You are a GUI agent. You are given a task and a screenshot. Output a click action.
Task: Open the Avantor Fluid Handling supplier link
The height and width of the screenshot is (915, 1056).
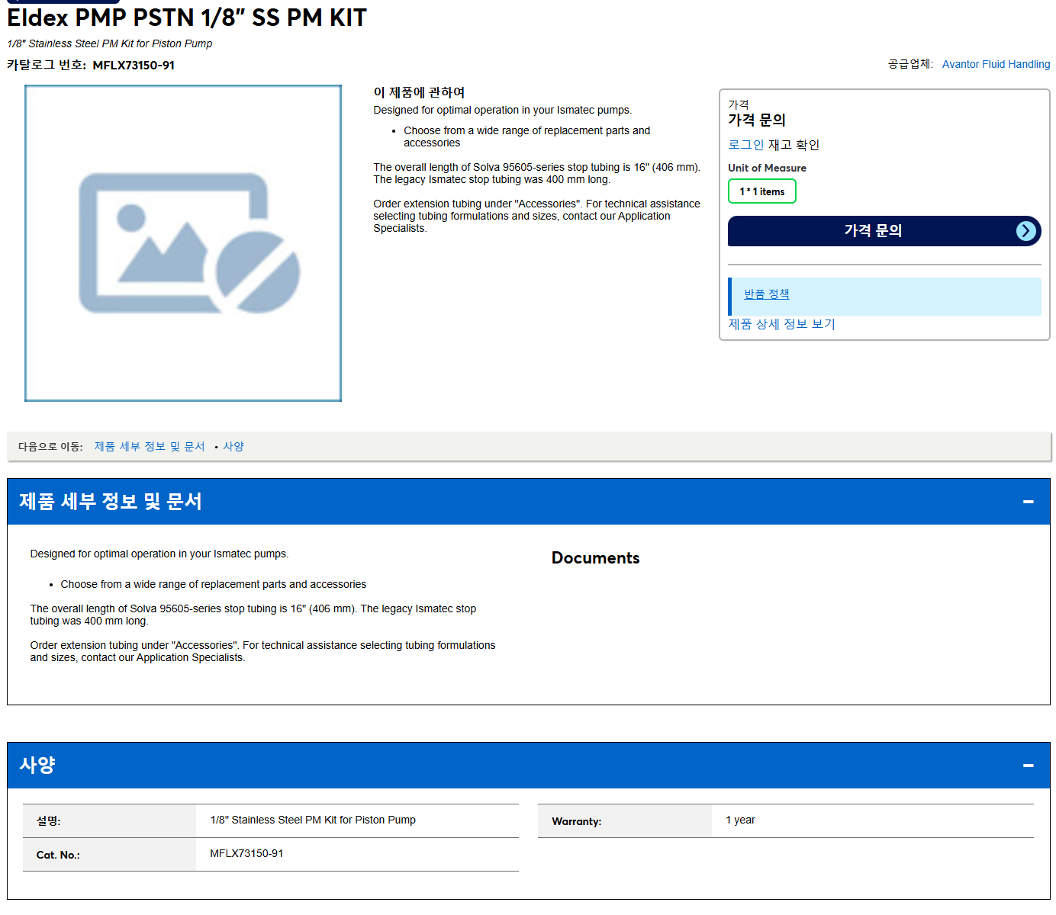pyautogui.click(x=996, y=64)
